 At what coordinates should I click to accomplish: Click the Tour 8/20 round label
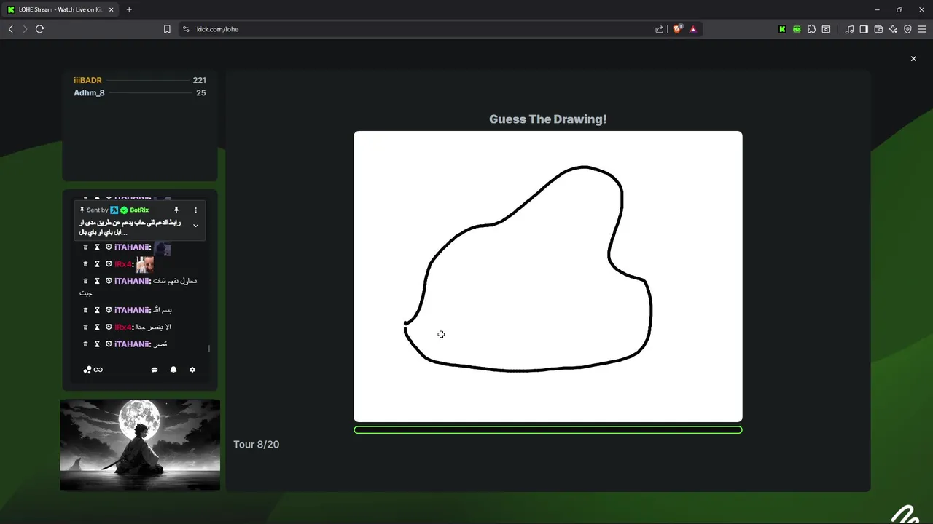257,445
